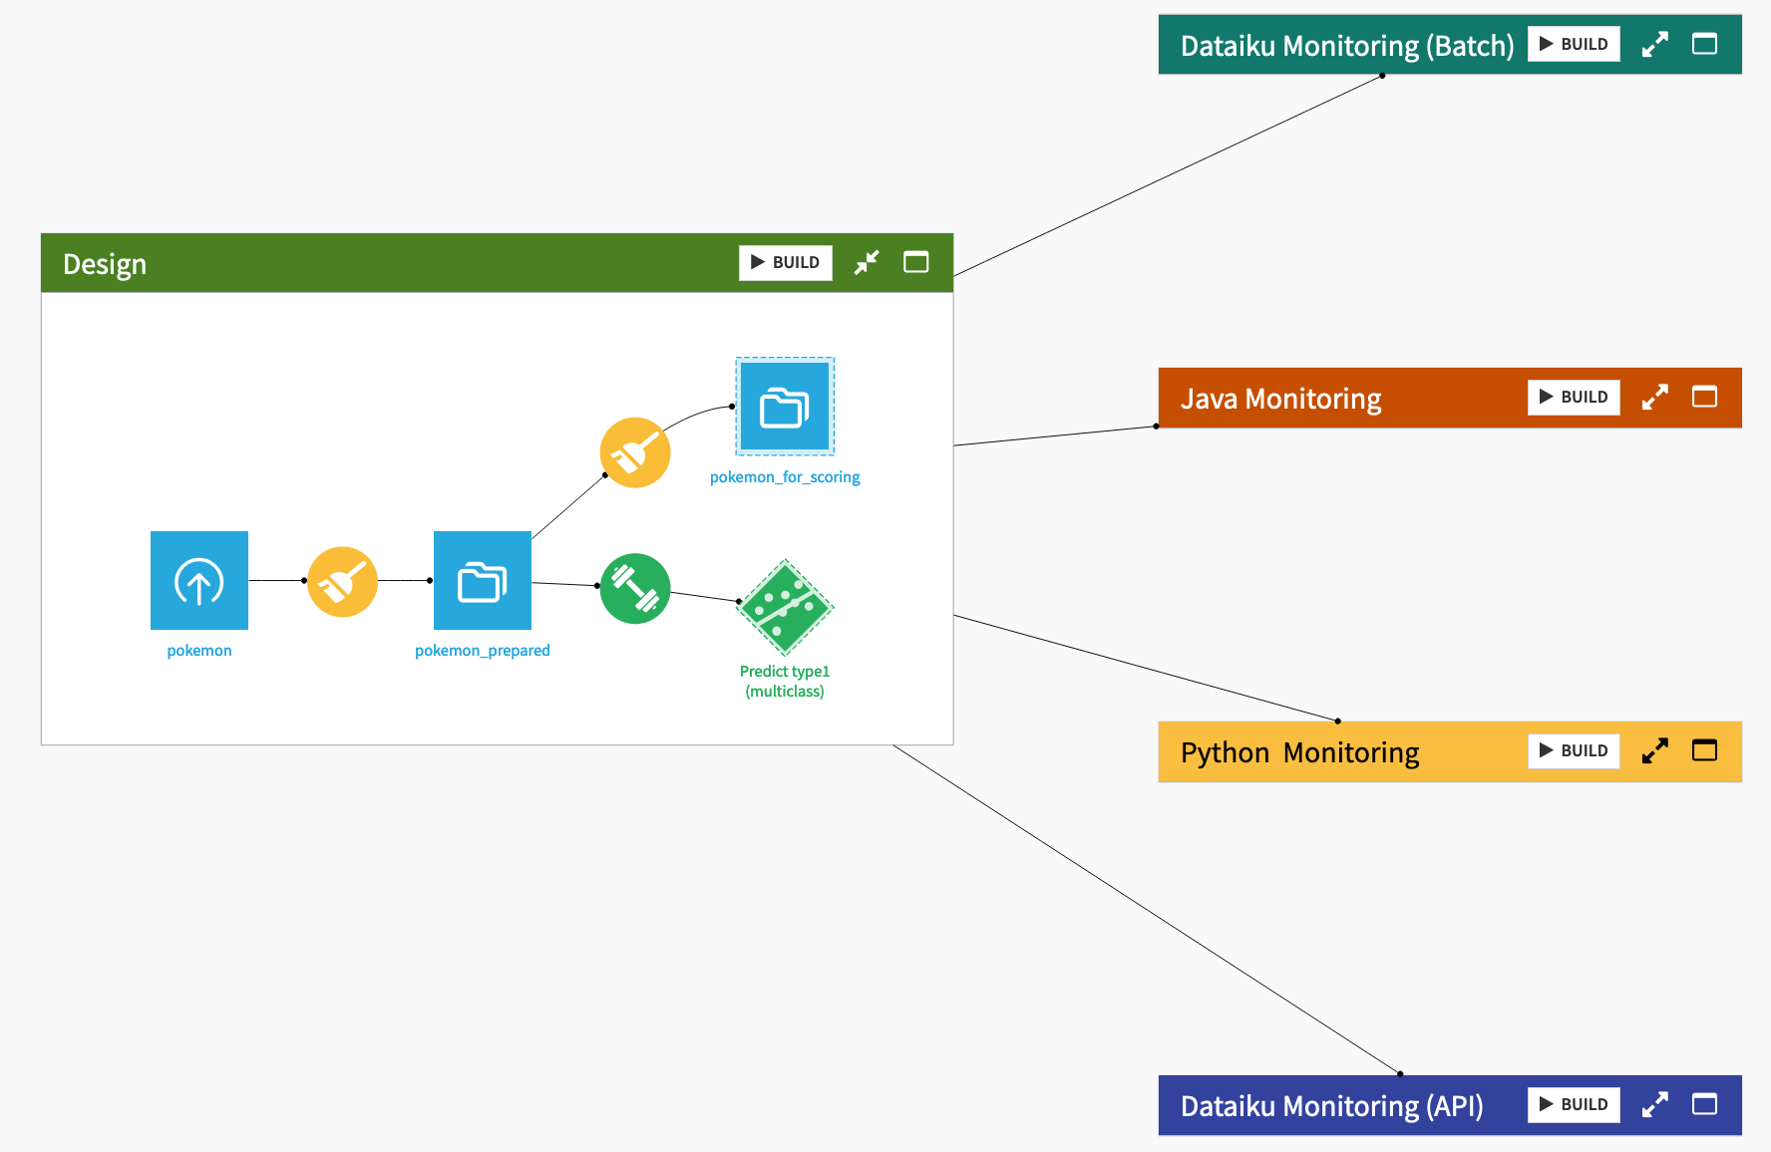
Task: Click the window icon on Java Monitoring header
Action: (1703, 396)
